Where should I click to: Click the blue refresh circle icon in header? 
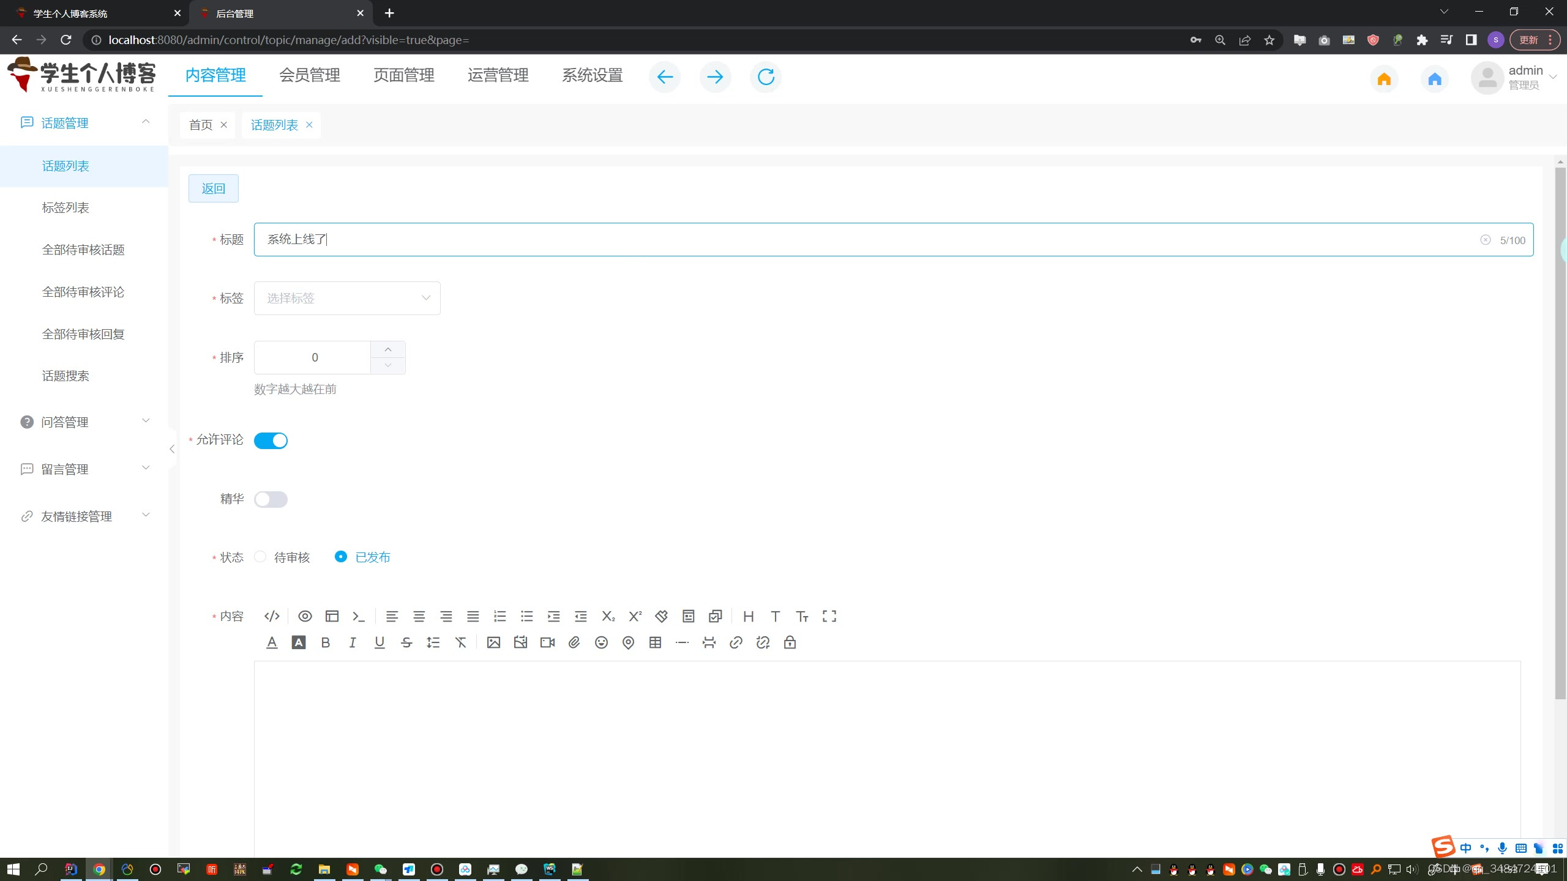766,77
